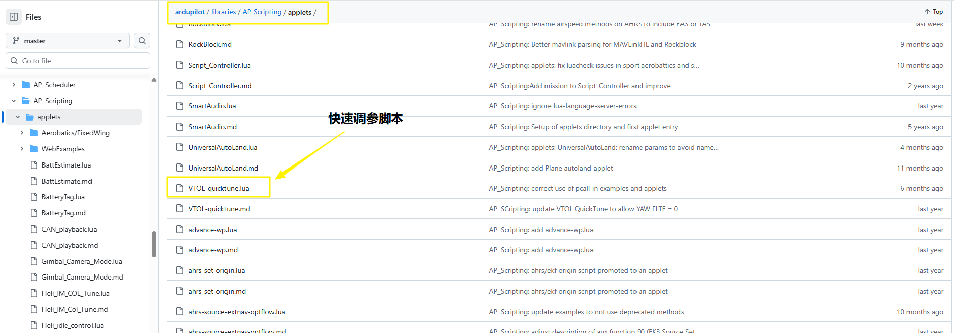Image resolution: width=954 pixels, height=333 pixels.
Task: Open Gimbal_Camera_Mode.md in the file tree
Action: coord(82,277)
